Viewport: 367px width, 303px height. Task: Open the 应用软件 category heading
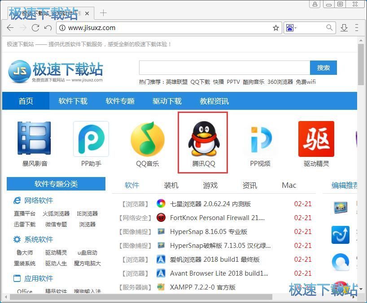pyautogui.click(x=39, y=278)
